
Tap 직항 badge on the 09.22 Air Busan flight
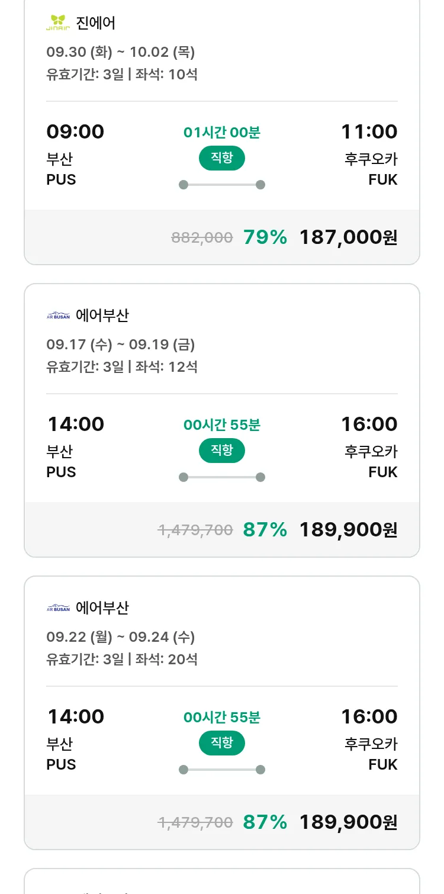(221, 743)
